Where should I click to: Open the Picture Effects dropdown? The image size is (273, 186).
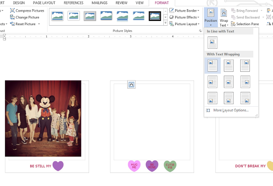click(184, 17)
